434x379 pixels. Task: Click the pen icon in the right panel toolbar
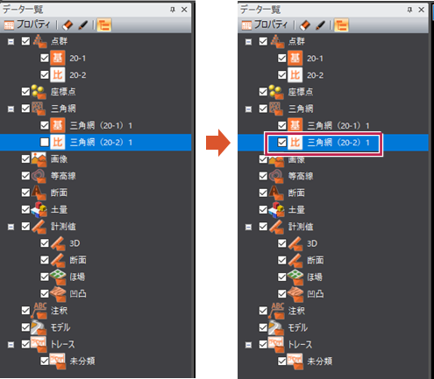[x=321, y=25]
